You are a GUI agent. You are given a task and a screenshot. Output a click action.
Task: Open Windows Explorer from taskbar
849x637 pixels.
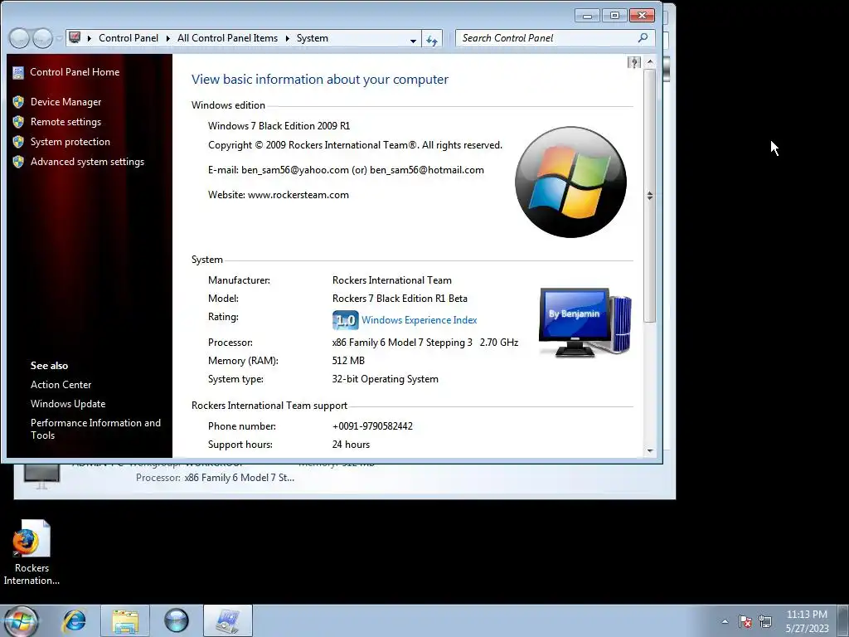tap(125, 620)
